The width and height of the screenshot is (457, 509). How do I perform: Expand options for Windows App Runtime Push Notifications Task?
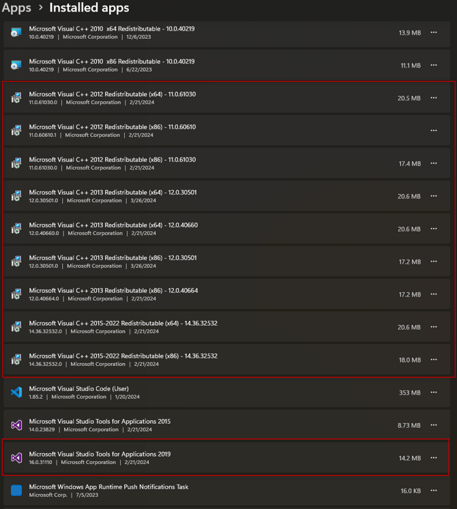[434, 491]
